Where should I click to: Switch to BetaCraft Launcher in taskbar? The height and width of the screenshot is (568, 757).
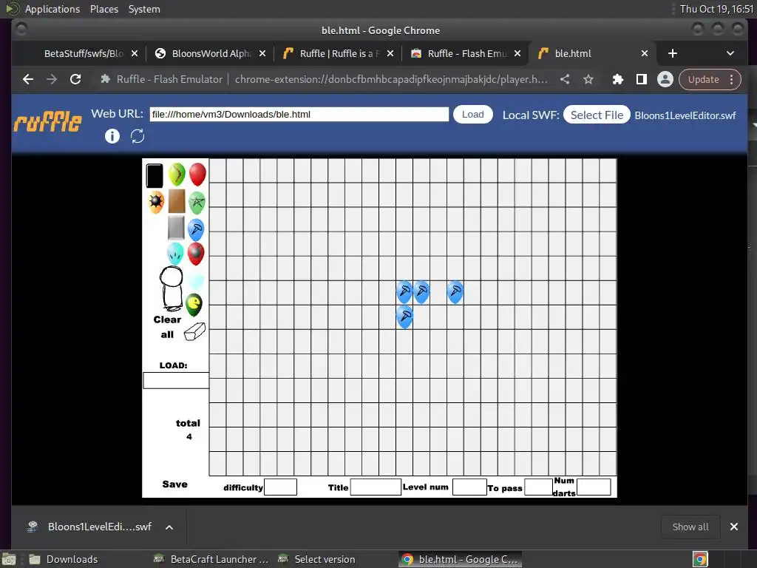pos(211,559)
